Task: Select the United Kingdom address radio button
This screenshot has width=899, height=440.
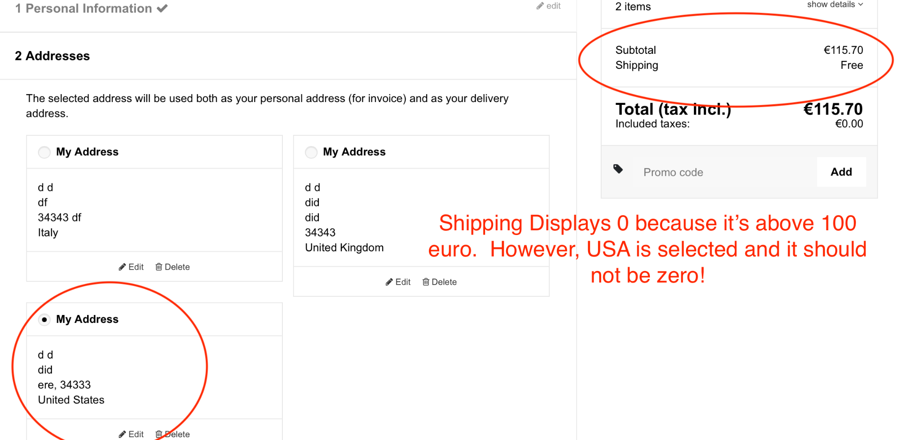Action: [311, 152]
